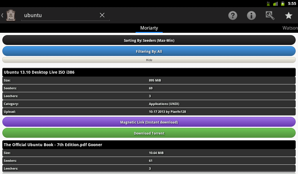Open Filtering By: All selector

click(149, 51)
